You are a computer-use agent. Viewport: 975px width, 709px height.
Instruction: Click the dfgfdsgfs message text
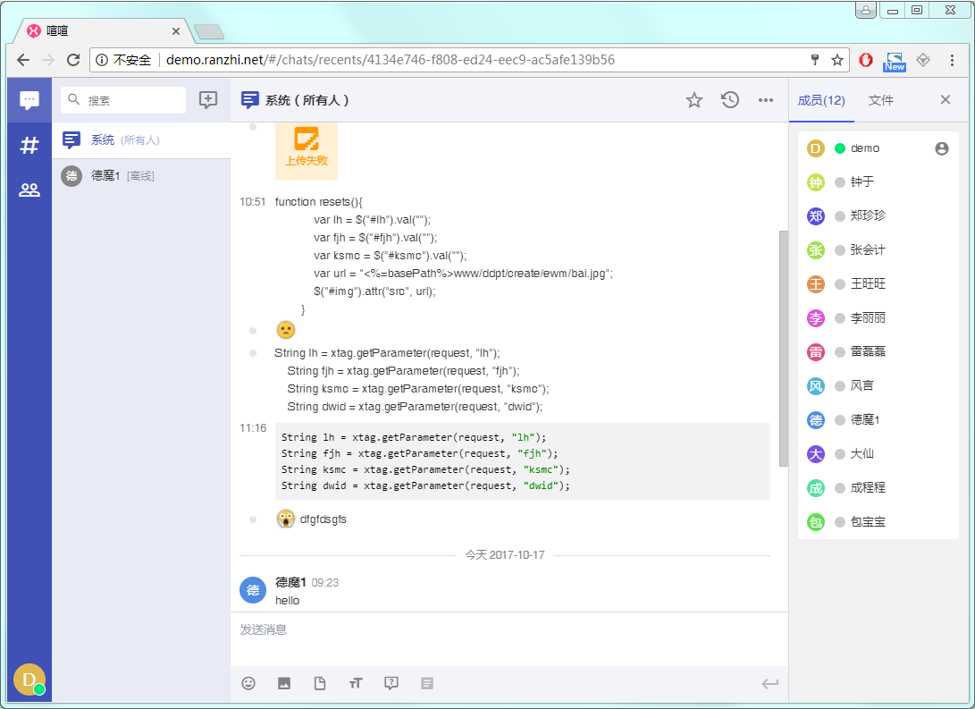click(323, 519)
